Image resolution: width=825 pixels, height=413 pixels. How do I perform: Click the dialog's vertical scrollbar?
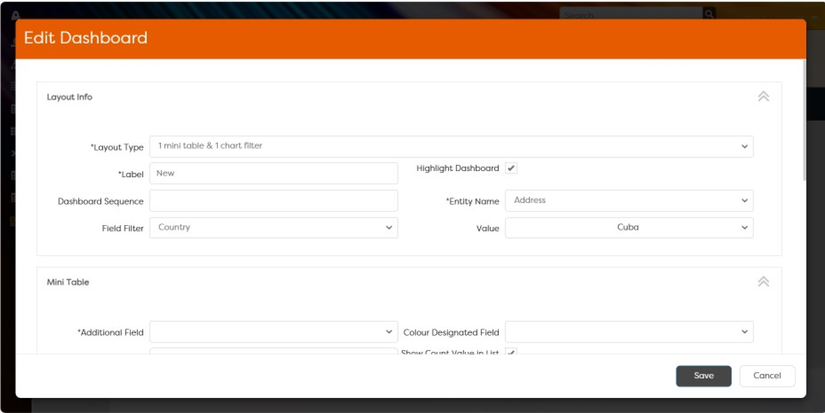point(804,121)
